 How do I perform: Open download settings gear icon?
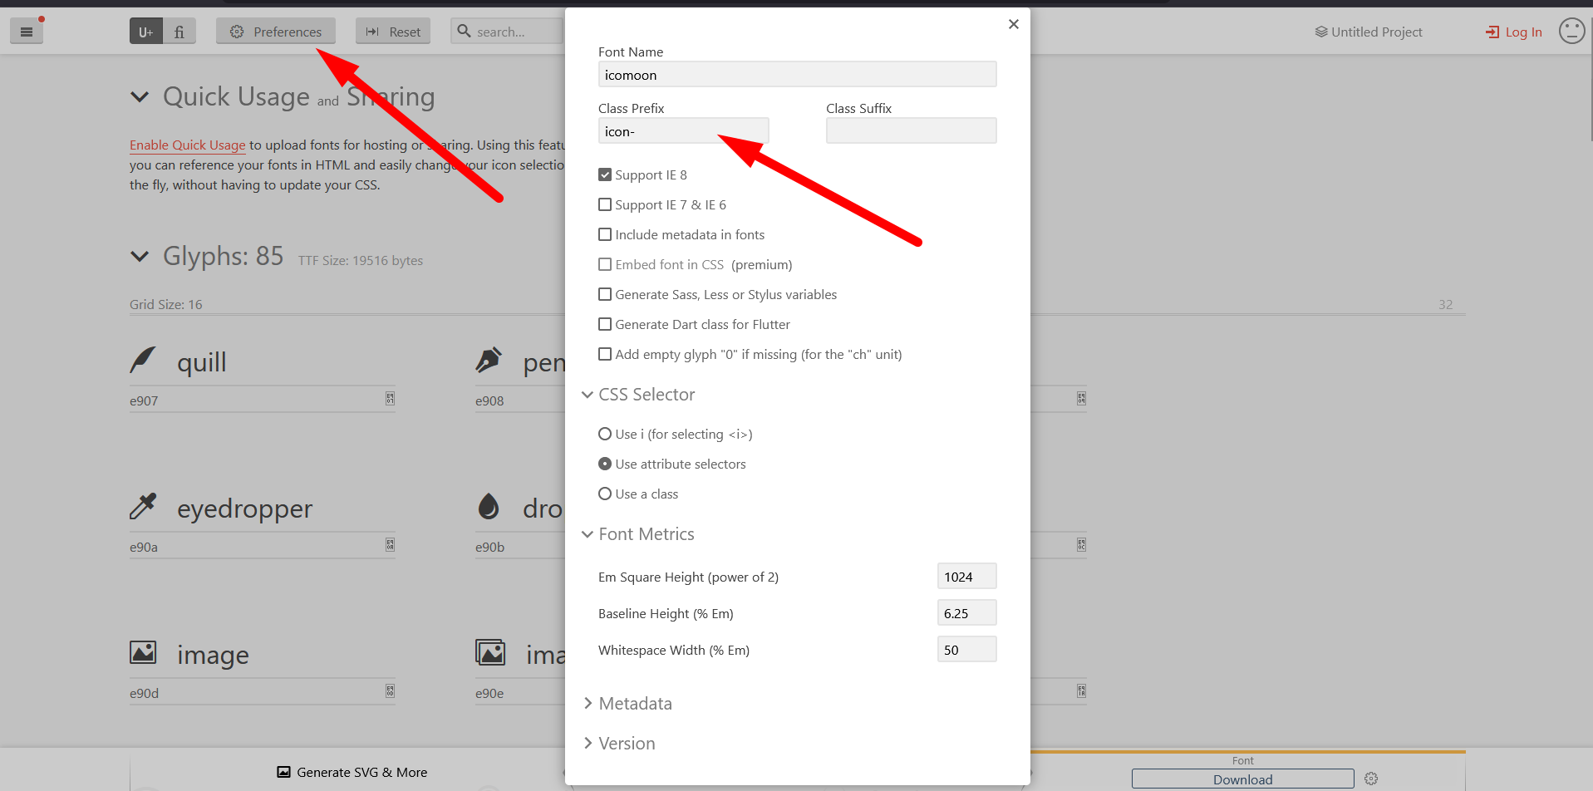coord(1371,779)
